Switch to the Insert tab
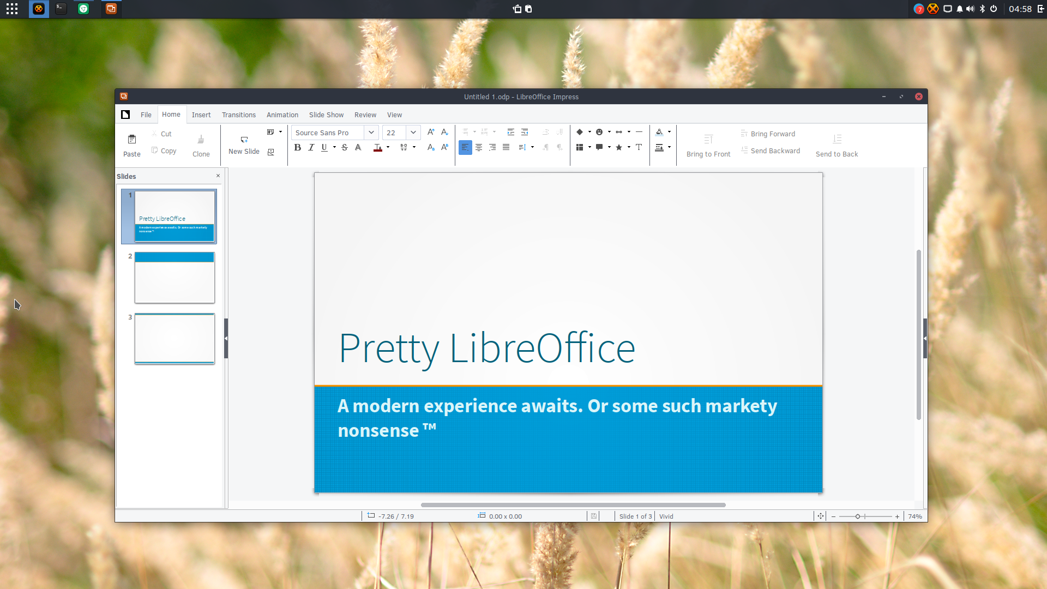The height and width of the screenshot is (589, 1047). click(x=201, y=115)
